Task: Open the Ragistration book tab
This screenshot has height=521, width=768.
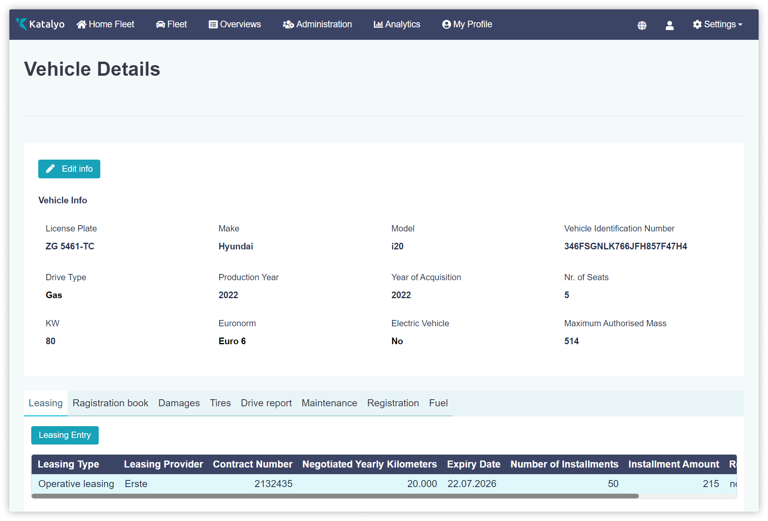Action: (110, 403)
